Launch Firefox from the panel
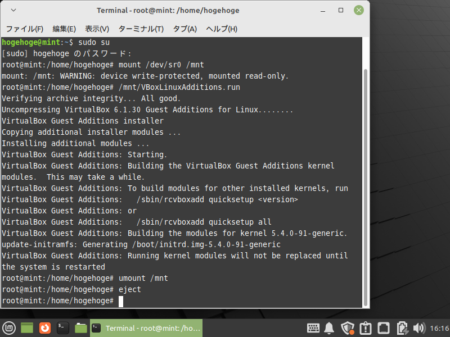450x337 pixels. point(45,328)
